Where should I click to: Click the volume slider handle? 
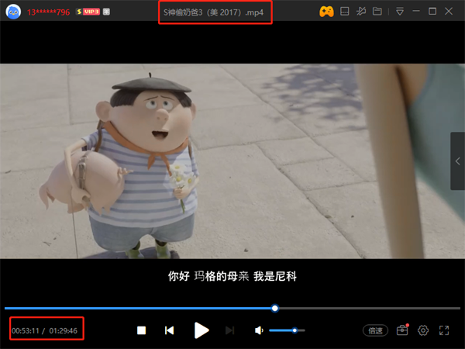coord(294,330)
